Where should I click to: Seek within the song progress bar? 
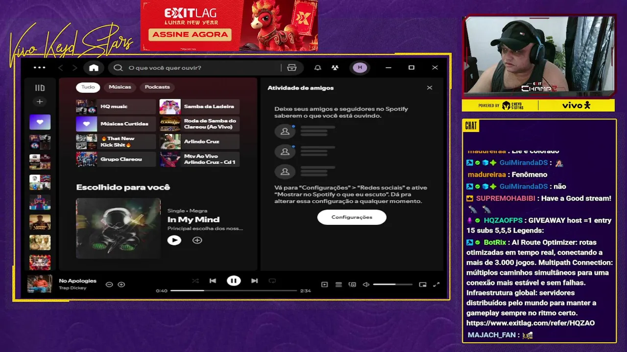234,290
